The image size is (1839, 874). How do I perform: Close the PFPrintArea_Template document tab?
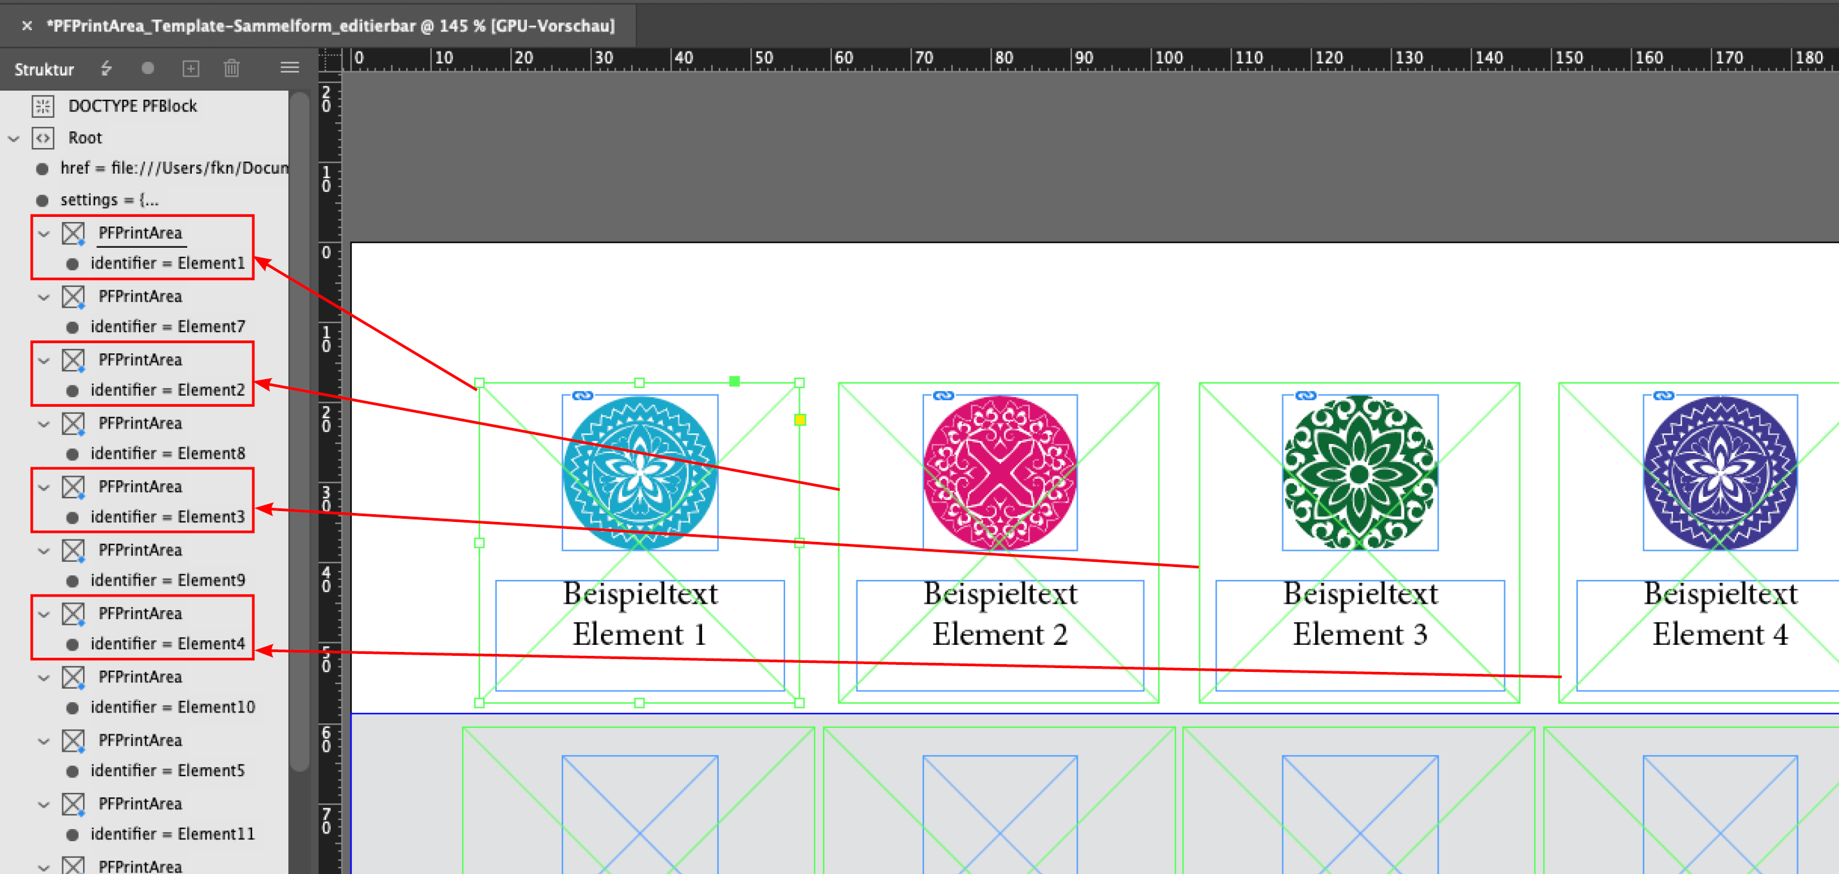(x=27, y=26)
